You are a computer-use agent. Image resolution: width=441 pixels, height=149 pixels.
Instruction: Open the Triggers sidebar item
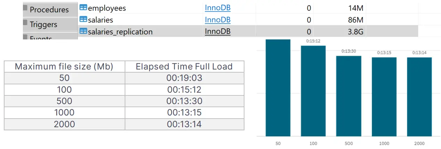click(x=43, y=25)
